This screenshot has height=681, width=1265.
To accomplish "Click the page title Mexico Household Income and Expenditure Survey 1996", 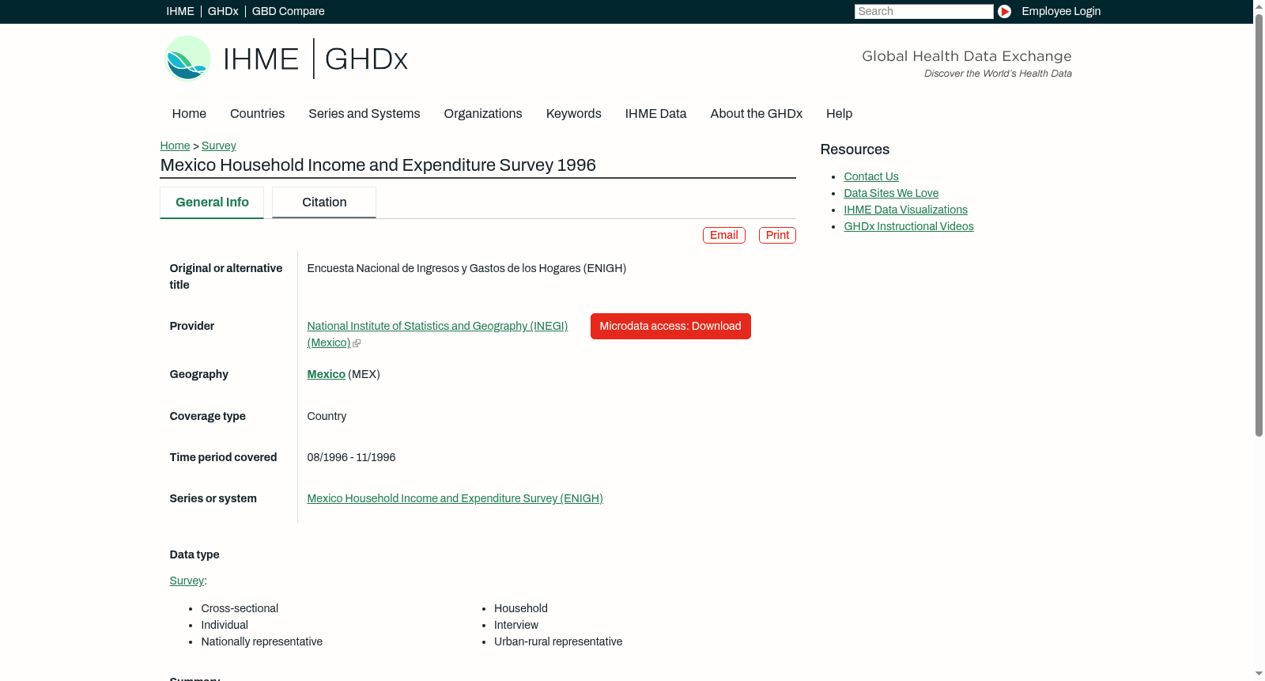I will (378, 165).
